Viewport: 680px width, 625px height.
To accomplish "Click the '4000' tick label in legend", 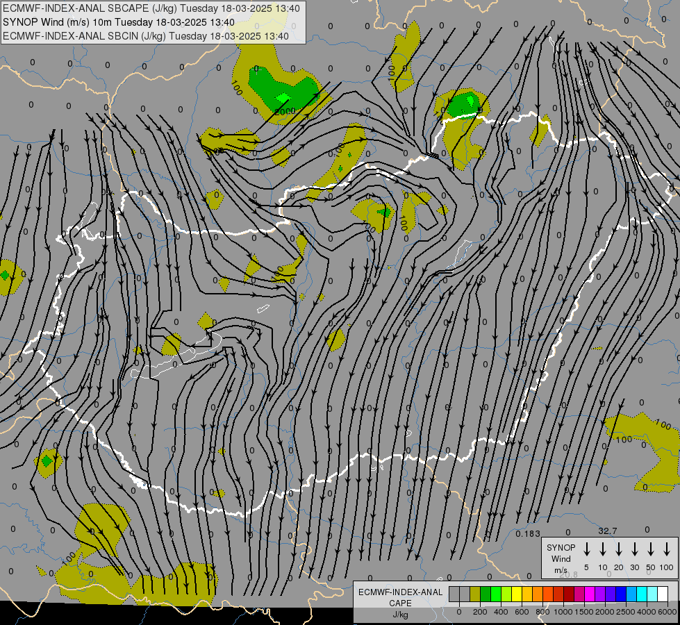I will click(647, 612).
